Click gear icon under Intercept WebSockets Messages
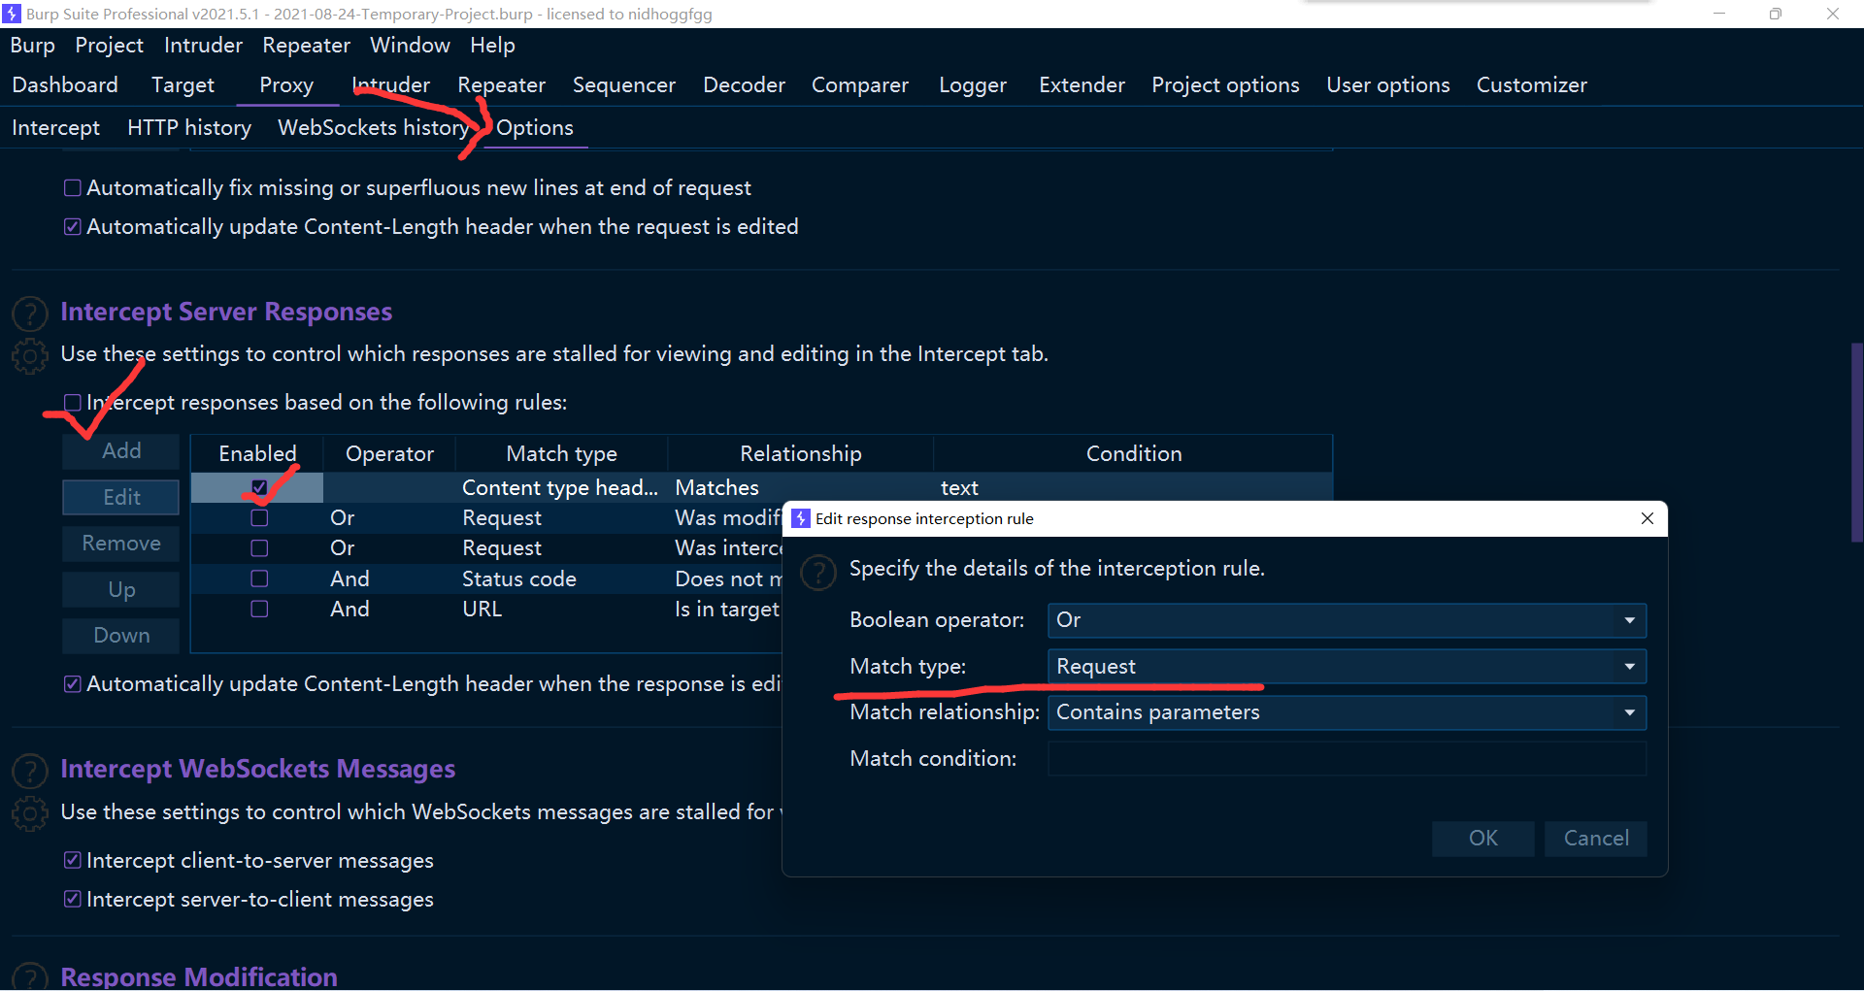Image resolution: width=1864 pixels, height=991 pixels. pos(30,813)
